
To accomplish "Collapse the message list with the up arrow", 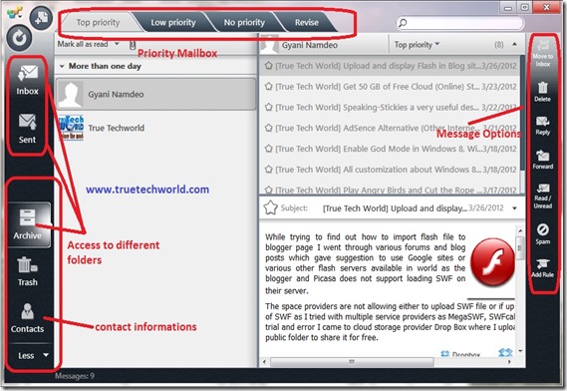I will click(514, 44).
